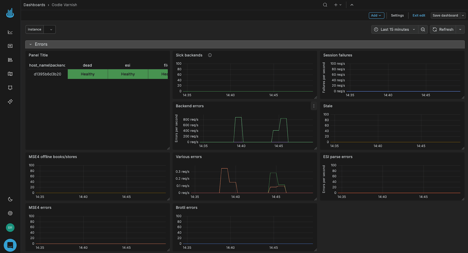Screen dimensions: 468x253
Task: Collapse the top bar with the up chevron
Action: (352, 5)
